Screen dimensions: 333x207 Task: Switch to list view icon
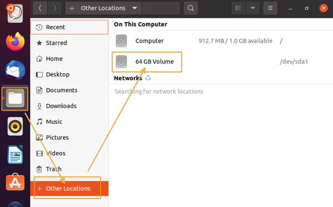pyautogui.click(x=238, y=8)
